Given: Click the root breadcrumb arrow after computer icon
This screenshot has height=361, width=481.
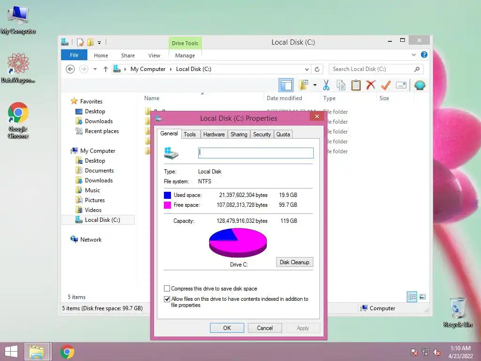Looking at the screenshot, I should (x=125, y=70).
